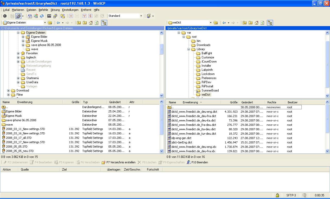Open preferences via the gear icon

pyautogui.click(x=5, y=16)
